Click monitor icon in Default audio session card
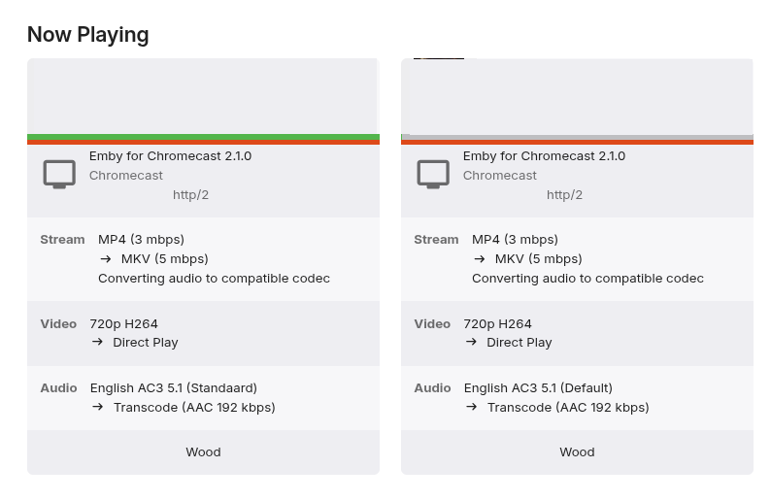This screenshot has width=771, height=501. (433, 175)
